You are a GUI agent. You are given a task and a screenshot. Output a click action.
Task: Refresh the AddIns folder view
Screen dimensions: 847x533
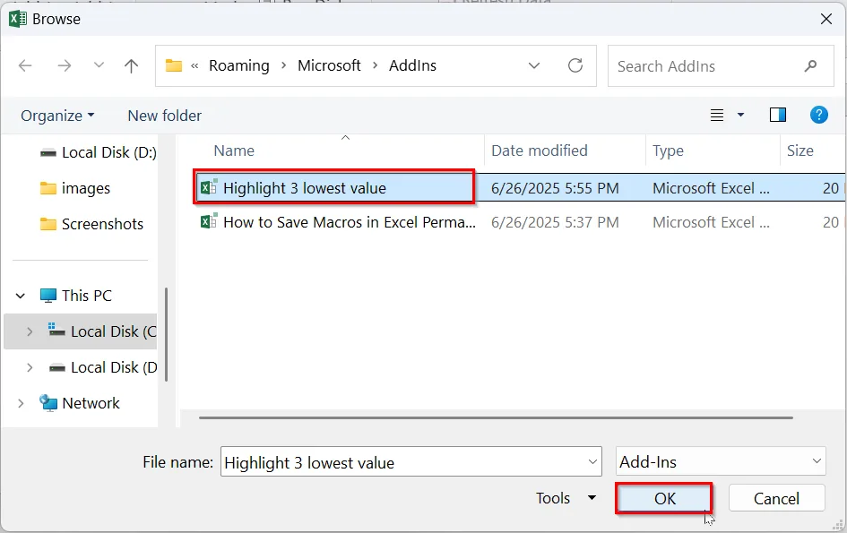575,66
